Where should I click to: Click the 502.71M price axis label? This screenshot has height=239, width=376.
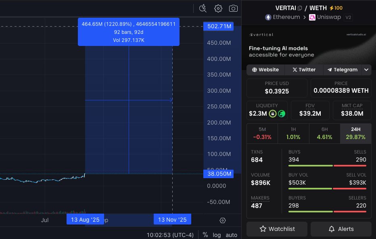(219, 26)
